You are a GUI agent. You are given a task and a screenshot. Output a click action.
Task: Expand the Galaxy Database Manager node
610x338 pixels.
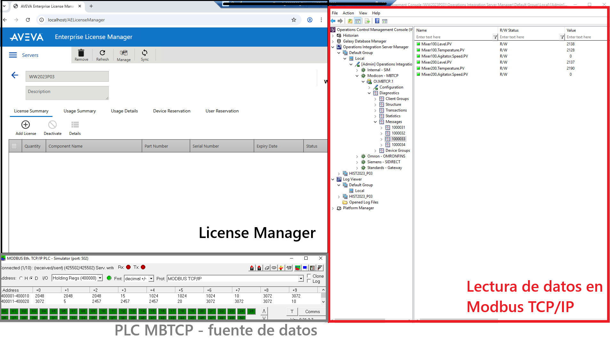click(333, 41)
